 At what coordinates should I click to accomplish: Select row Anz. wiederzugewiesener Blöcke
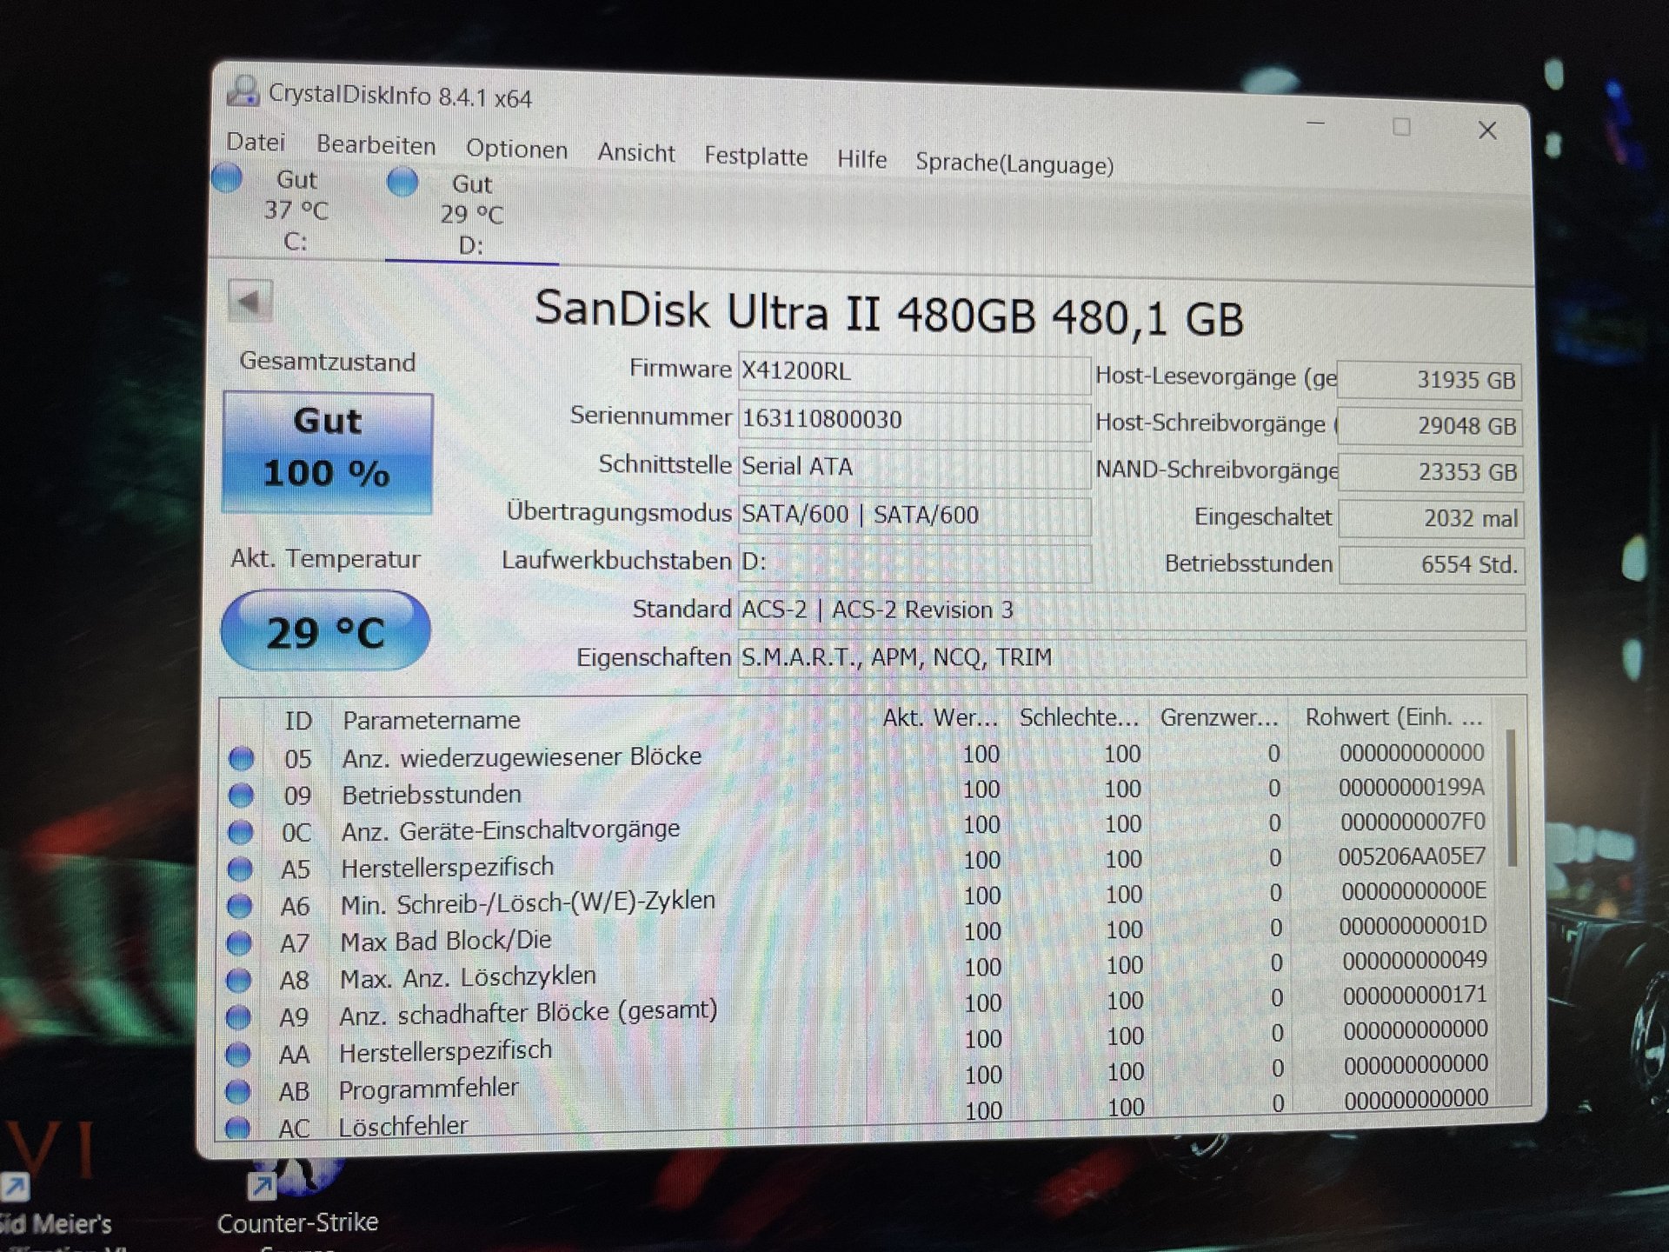click(856, 756)
